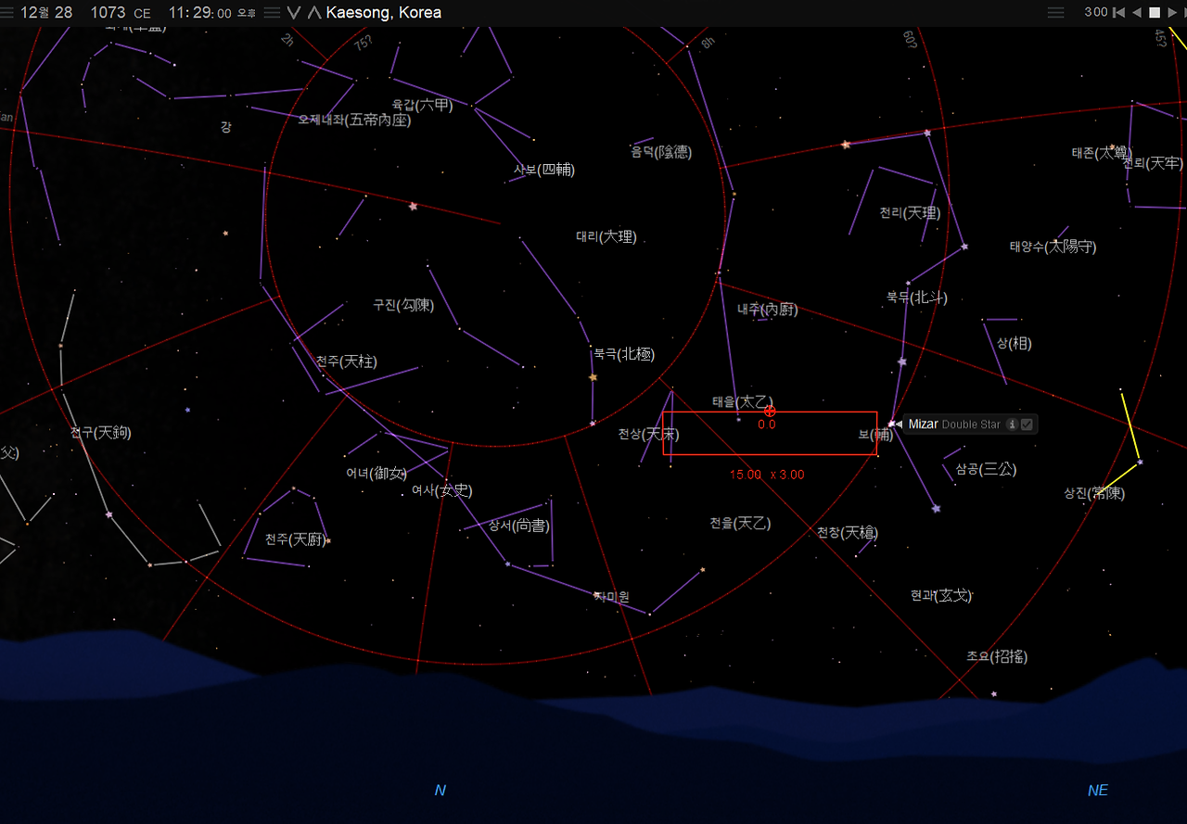Screen dimensions: 1187x824
Task: Open the hamburger menu right of 오후
Action: [x=272, y=13]
